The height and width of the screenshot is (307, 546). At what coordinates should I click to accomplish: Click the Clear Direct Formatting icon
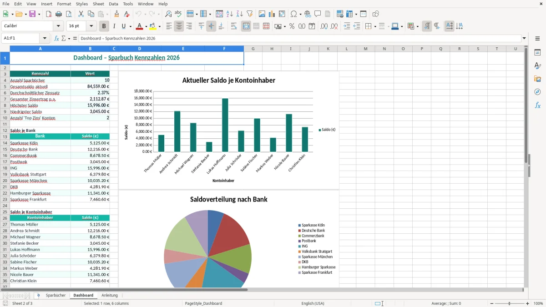coord(127,14)
